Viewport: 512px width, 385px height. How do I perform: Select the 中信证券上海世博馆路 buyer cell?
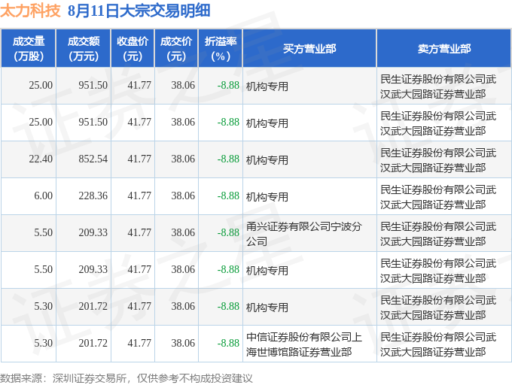pyautogui.click(x=309, y=344)
